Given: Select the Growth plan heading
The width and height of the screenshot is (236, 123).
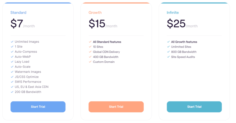Looking at the screenshot, I should [95, 13].
